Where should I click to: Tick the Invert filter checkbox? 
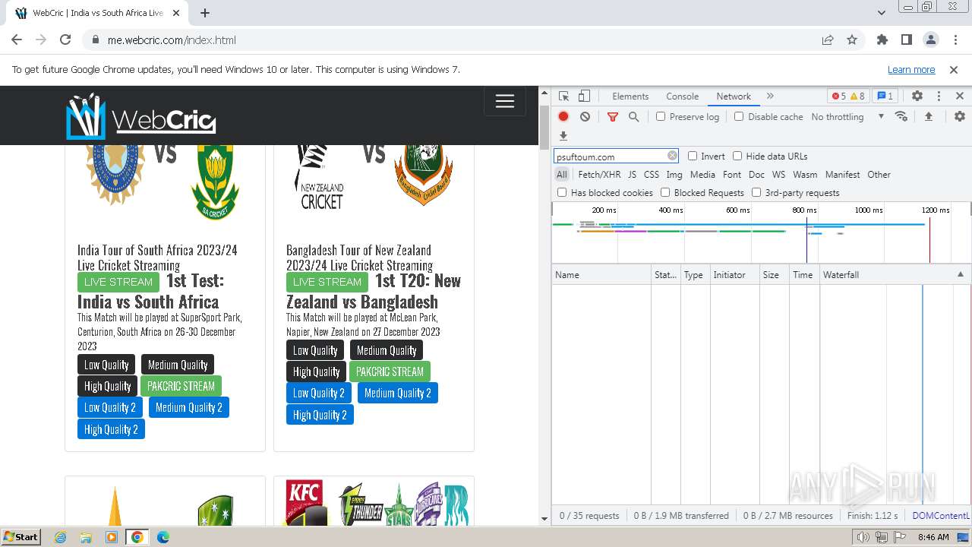pyautogui.click(x=693, y=156)
